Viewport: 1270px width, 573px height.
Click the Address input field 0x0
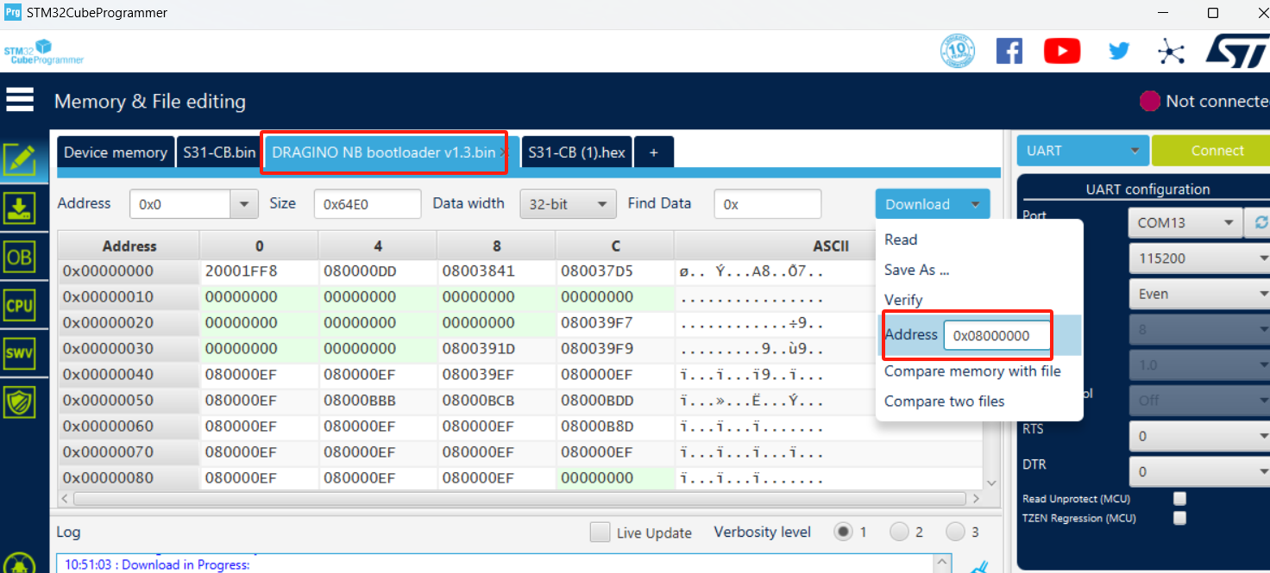click(x=180, y=204)
